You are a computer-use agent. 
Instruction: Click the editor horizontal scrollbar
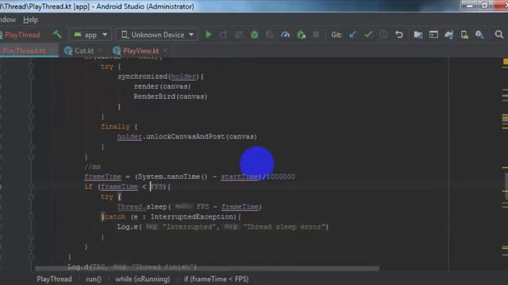click(x=207, y=268)
